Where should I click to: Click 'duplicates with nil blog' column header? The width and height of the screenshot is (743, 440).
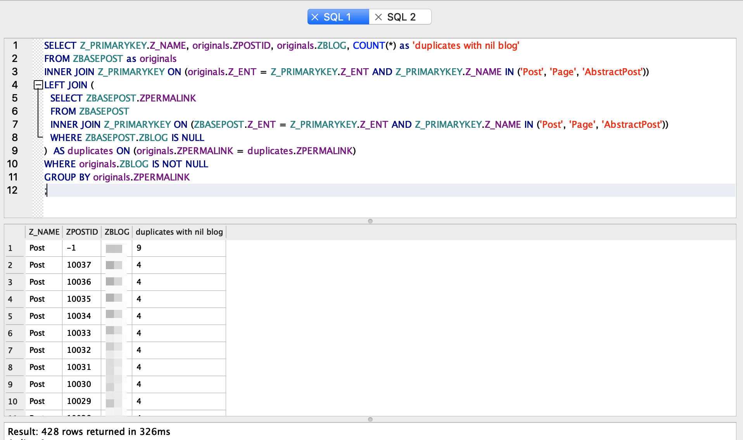coord(179,232)
